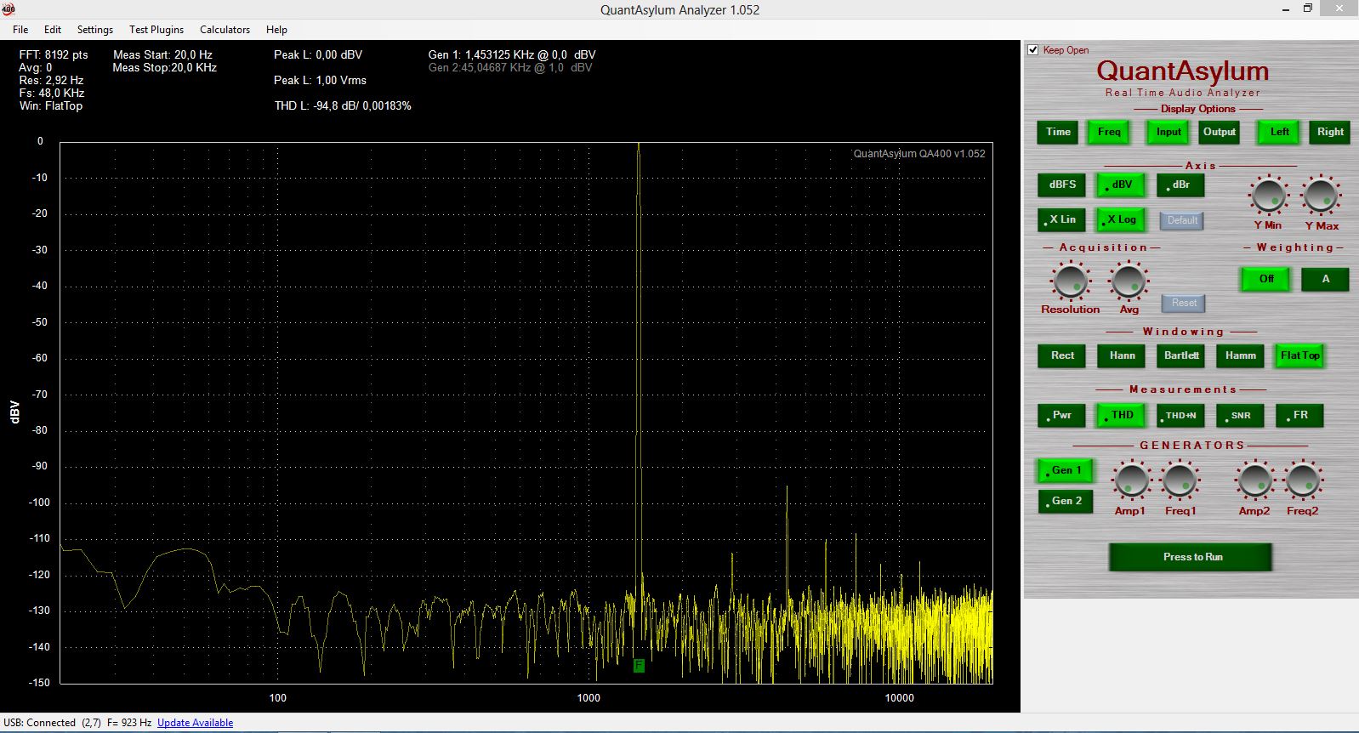Enable the THD+N measurement
The height and width of the screenshot is (733, 1359).
tap(1180, 415)
